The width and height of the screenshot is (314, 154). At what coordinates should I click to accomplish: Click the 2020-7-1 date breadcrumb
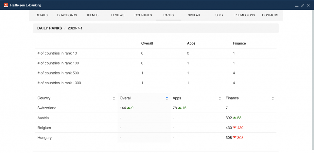(75, 28)
